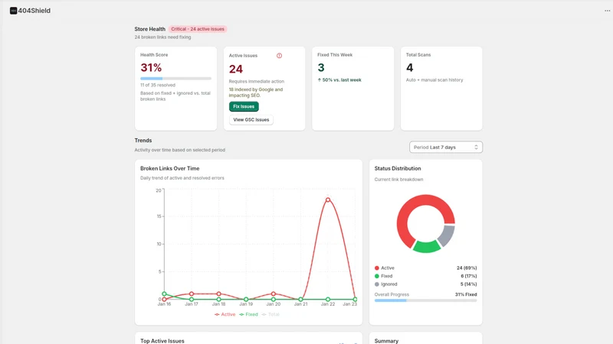Click the green Fixed point at Jan 16

pos(164,294)
